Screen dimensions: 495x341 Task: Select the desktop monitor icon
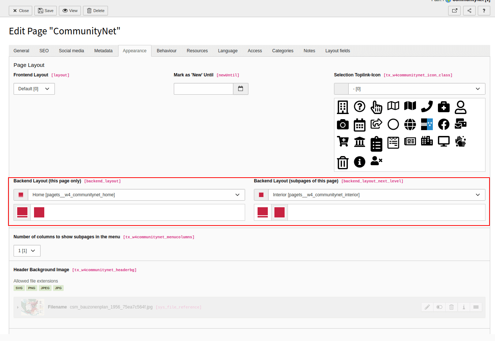pos(444,141)
